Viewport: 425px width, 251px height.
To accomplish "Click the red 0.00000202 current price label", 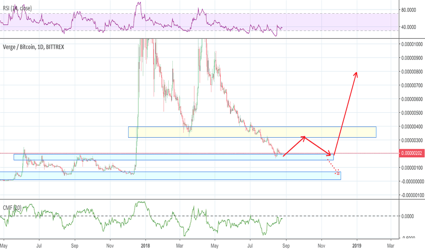I will (411, 153).
